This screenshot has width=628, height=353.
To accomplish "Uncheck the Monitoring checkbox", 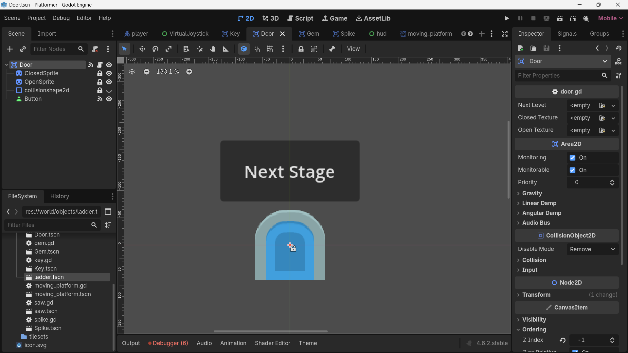I will point(572,158).
